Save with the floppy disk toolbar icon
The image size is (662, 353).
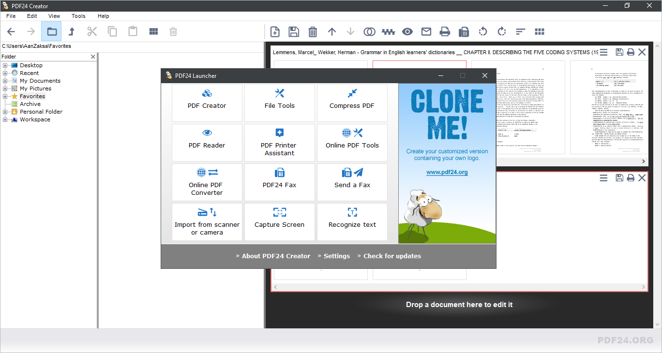click(x=294, y=32)
